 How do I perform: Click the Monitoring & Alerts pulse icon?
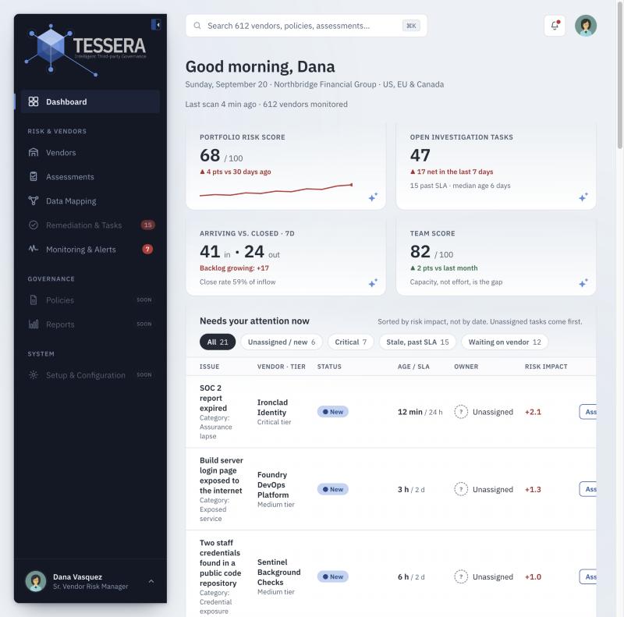pos(34,249)
